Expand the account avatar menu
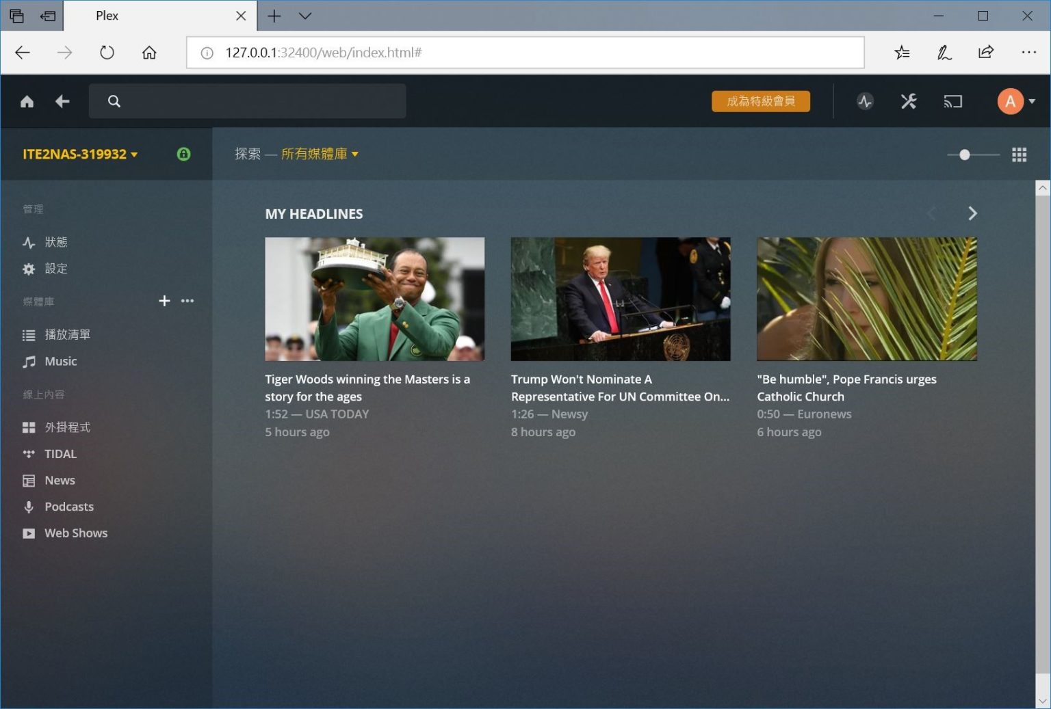Image resolution: width=1051 pixels, height=709 pixels. tap(1015, 102)
